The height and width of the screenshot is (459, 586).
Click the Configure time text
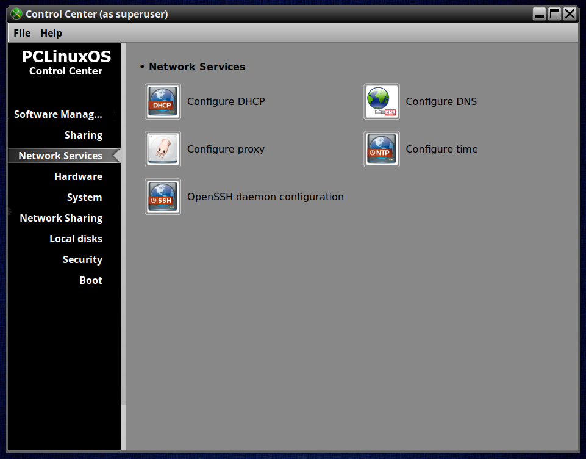click(441, 149)
